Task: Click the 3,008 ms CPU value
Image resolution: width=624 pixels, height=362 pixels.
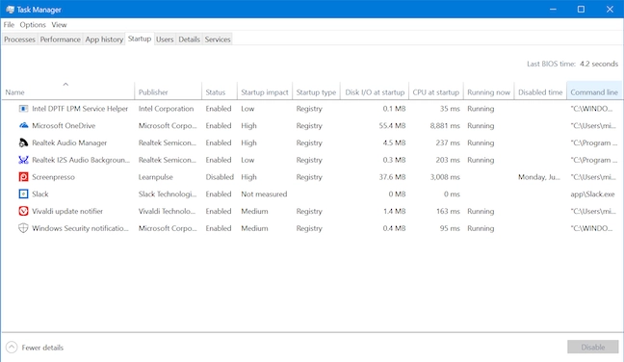Action: pyautogui.click(x=445, y=177)
